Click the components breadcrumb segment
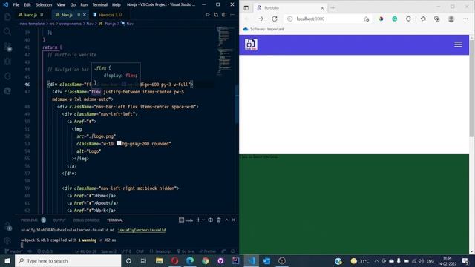This screenshot has height=267, width=475. tap(71, 24)
